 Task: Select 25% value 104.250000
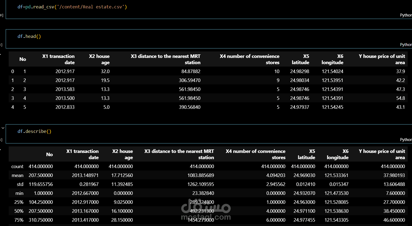41,202
